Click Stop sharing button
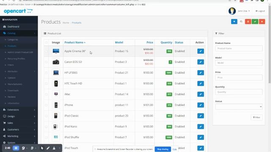Screen dimensions: 271x152 click(163, 149)
